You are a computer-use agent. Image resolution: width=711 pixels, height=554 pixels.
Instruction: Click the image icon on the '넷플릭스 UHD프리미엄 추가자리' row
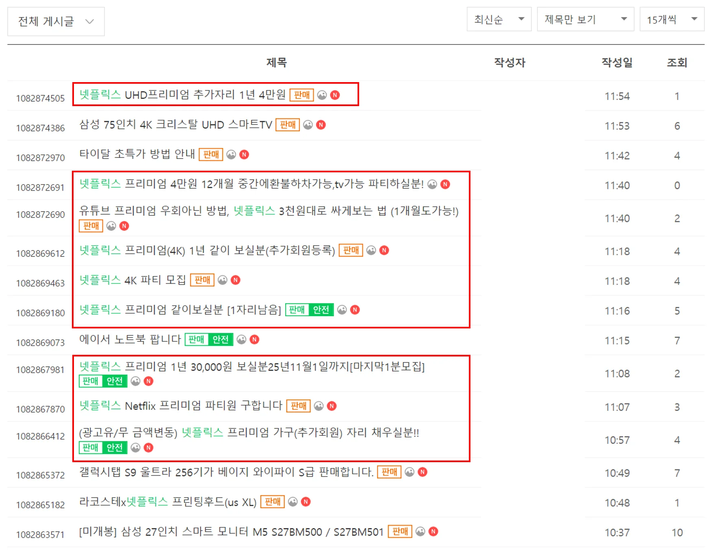coord(322,95)
